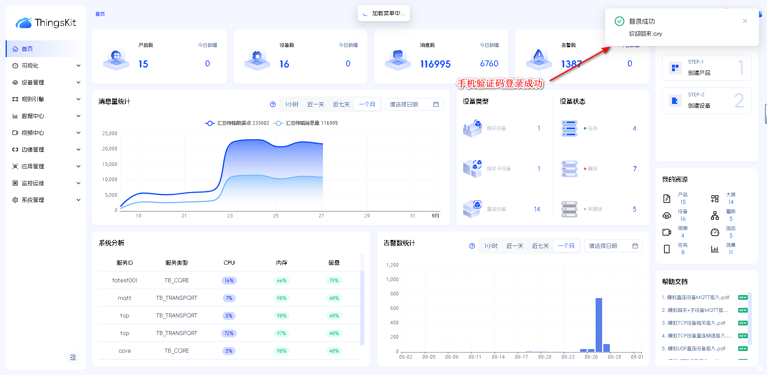Viewport: 767px width, 375px height.
Task: Open 模拟UDP直连设备接入.pdf help link
Action: (693, 349)
